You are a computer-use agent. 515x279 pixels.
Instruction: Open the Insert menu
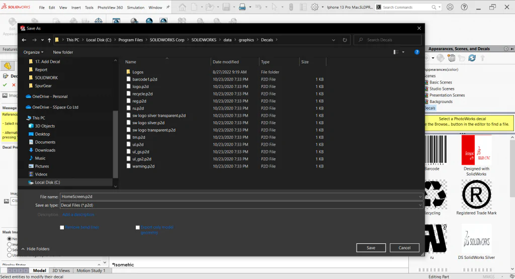(x=76, y=8)
